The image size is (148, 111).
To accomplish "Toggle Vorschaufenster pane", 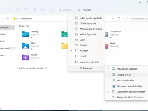I will point(126,80).
